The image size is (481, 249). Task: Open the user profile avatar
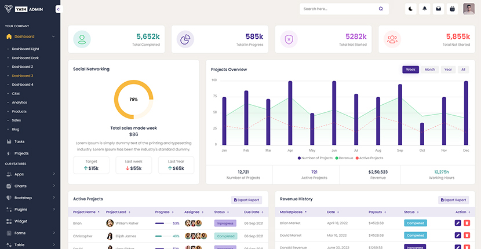click(469, 9)
